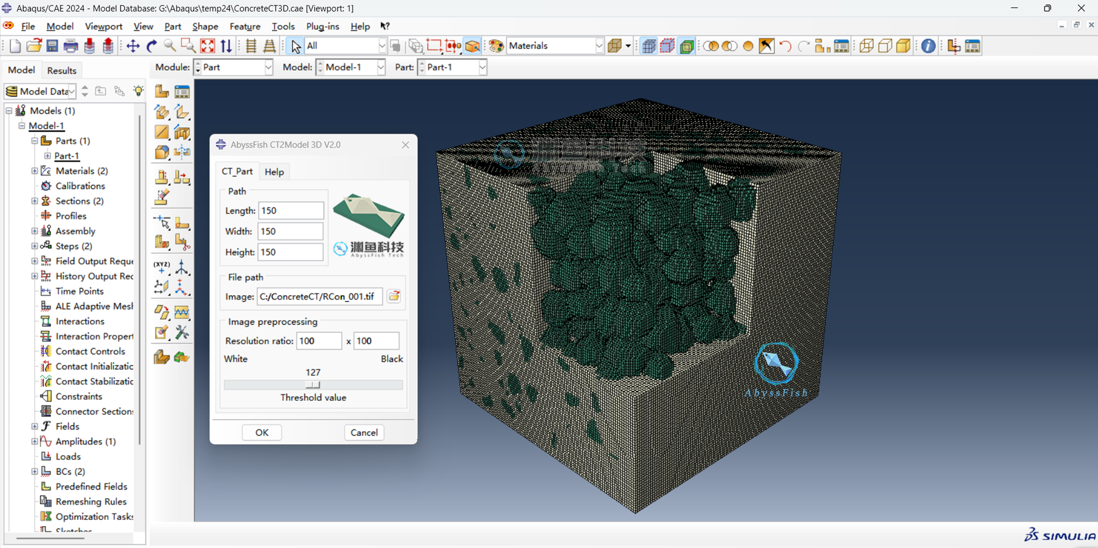Screen dimensions: 1098x548
Task: Open the All selection filter dropdown
Action: pos(382,46)
